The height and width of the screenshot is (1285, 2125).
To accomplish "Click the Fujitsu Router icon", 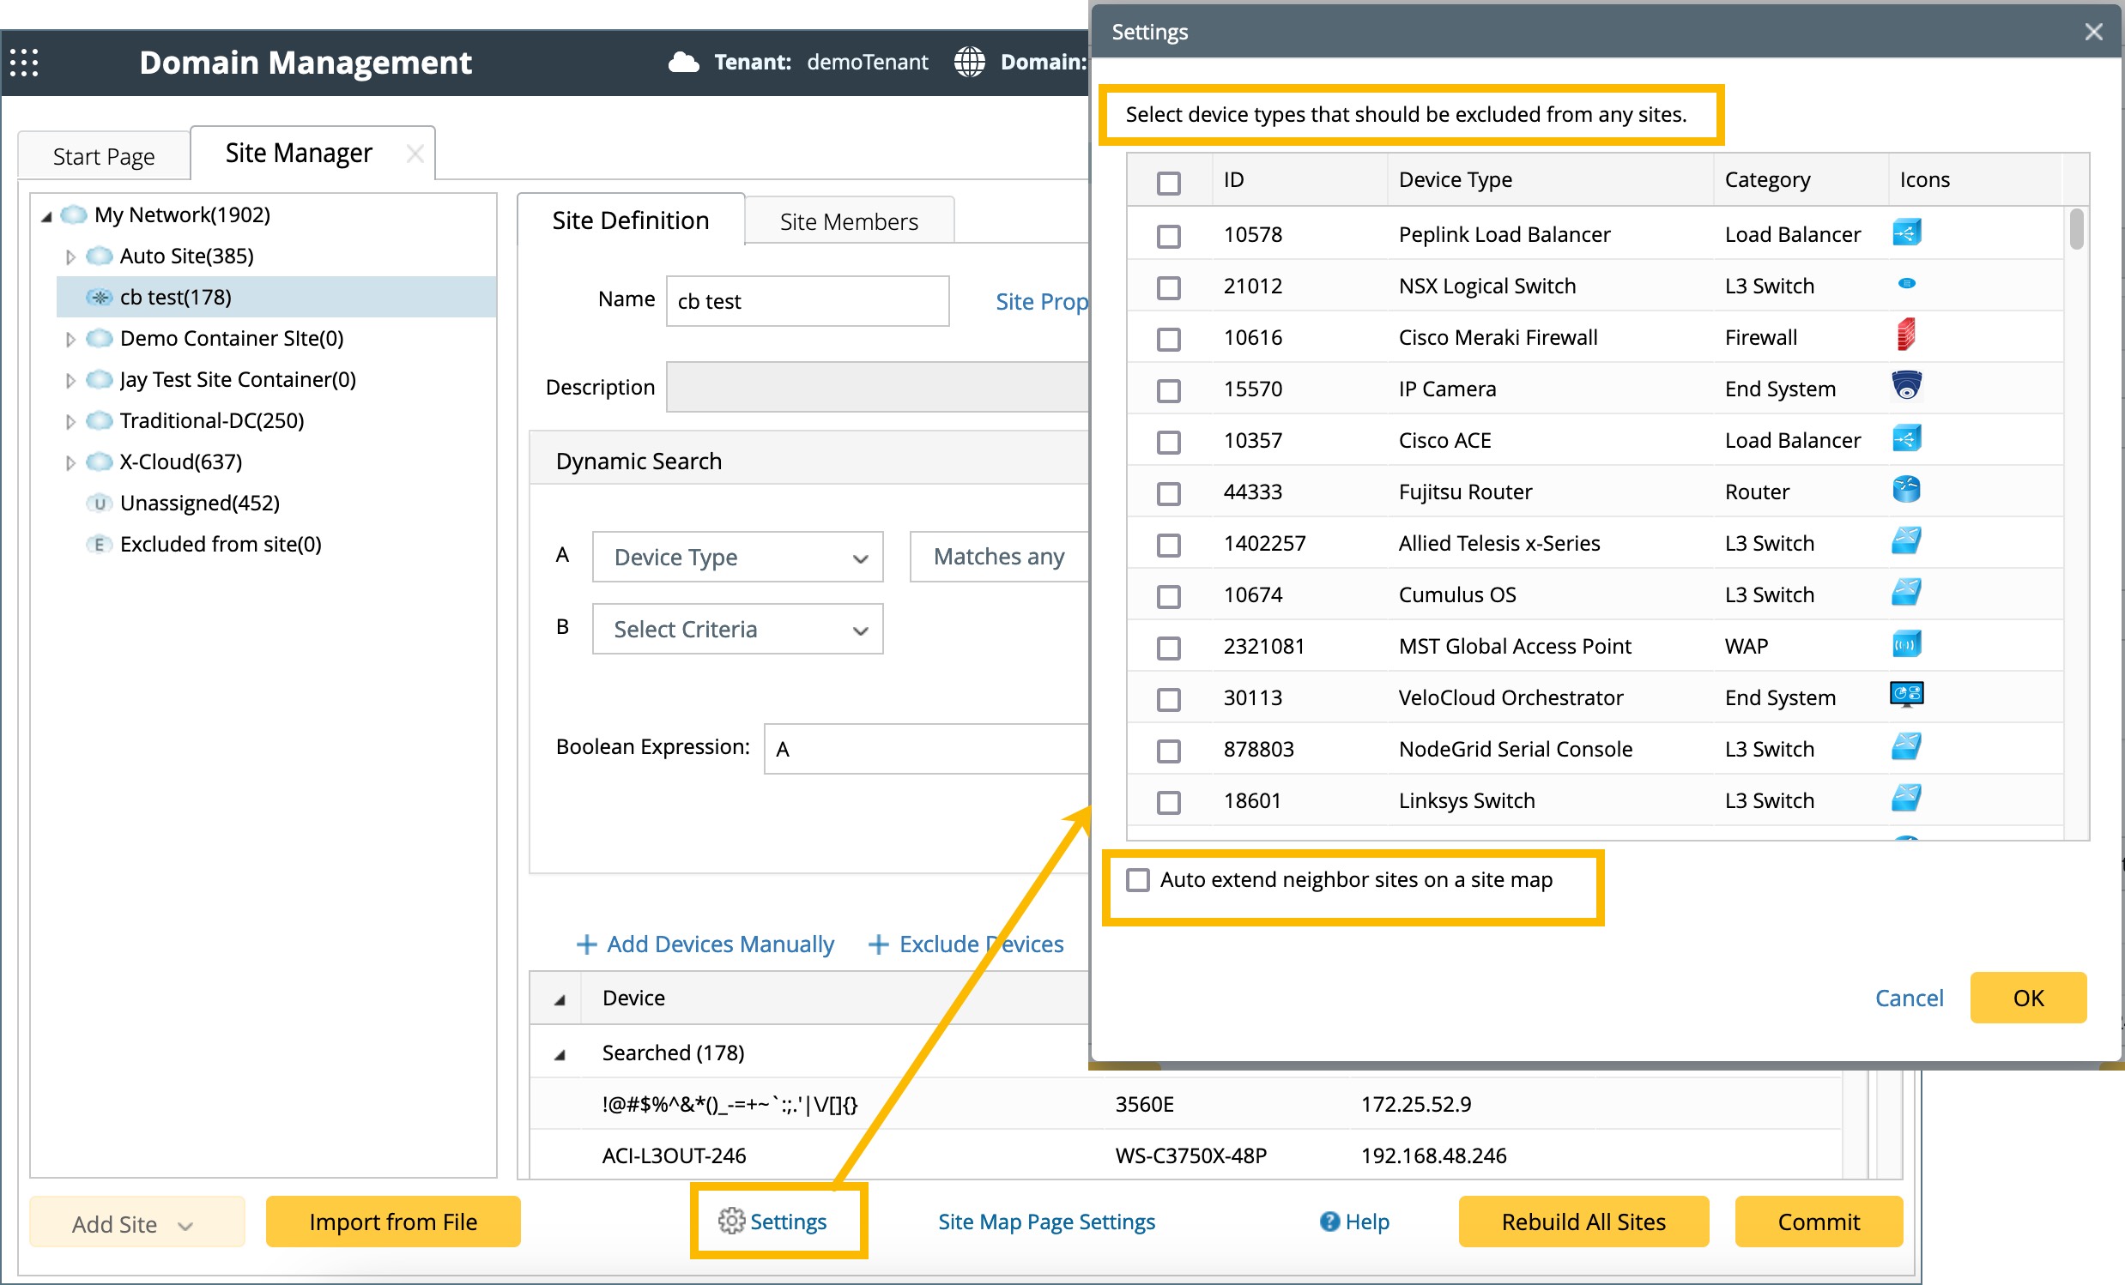I will pos(1906,490).
